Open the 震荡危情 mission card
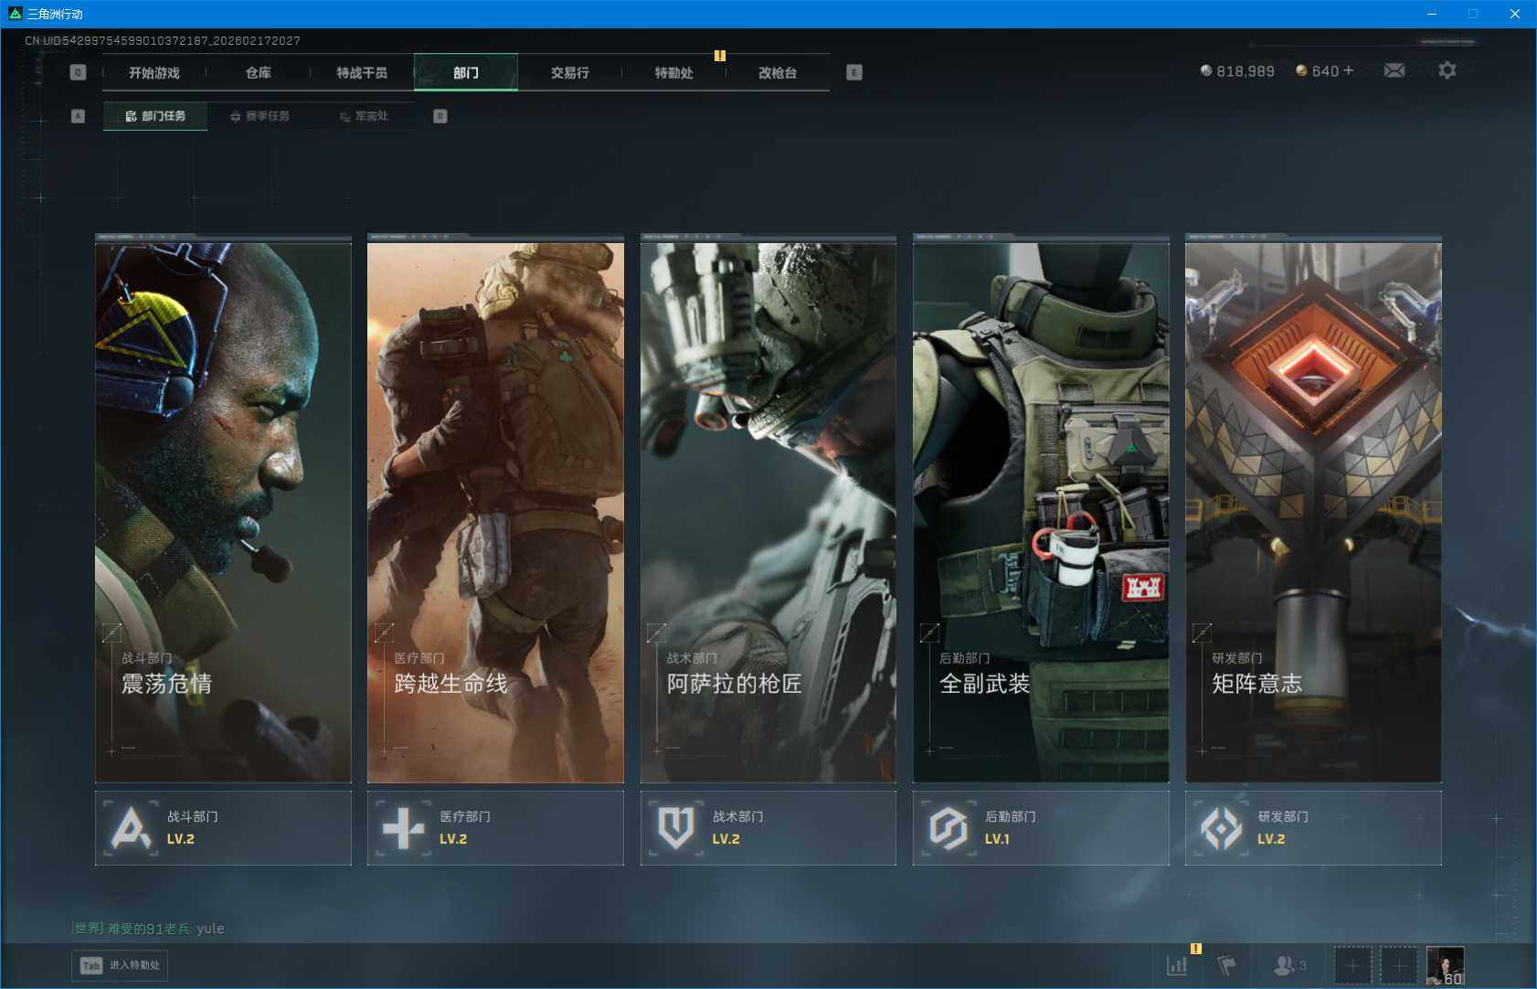Screen dimensions: 1537x989 coord(223,512)
